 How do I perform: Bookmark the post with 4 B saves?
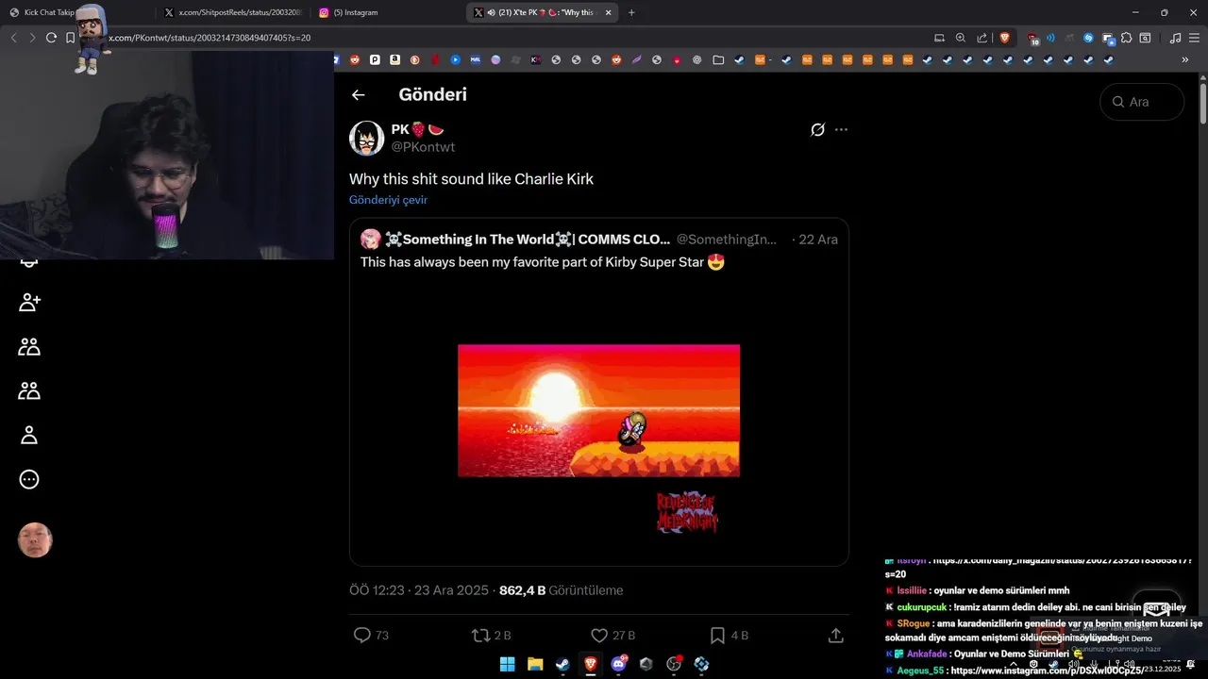coord(717,636)
